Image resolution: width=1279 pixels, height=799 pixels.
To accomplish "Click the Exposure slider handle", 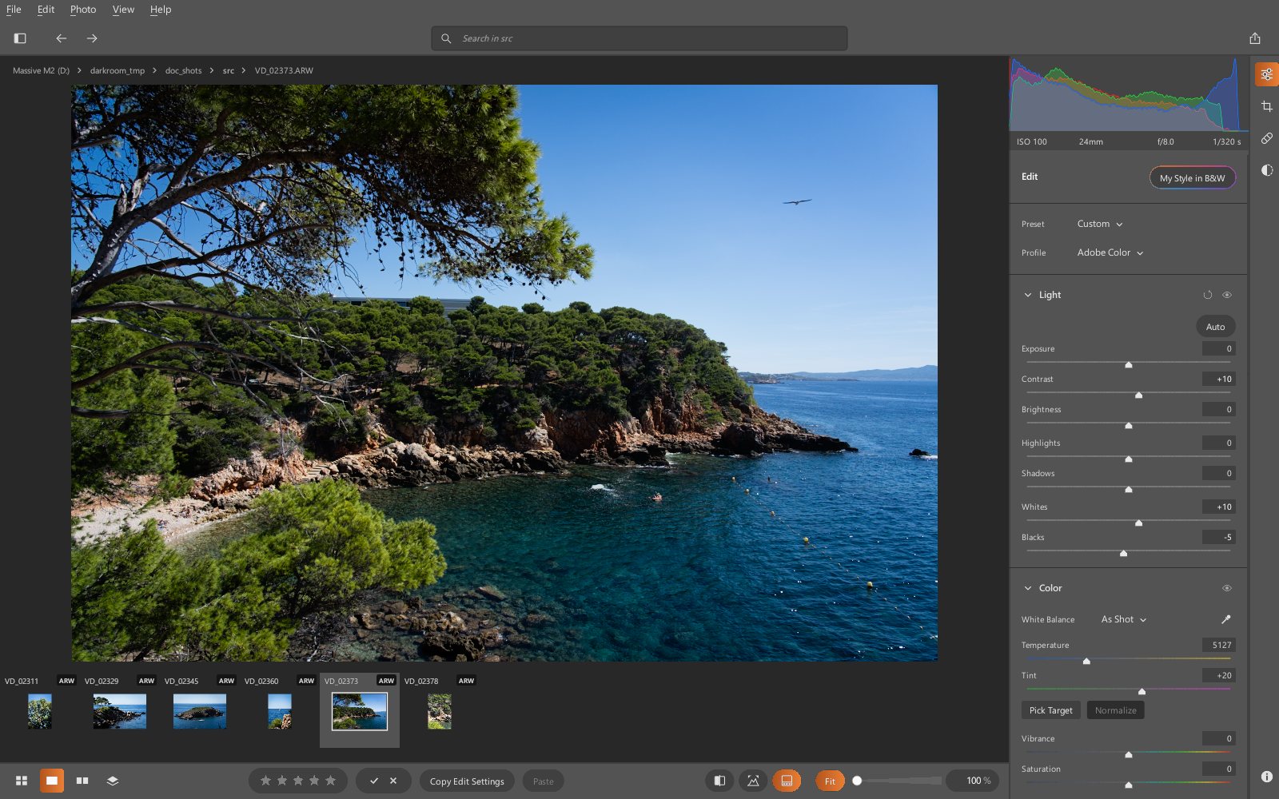I will (1129, 364).
